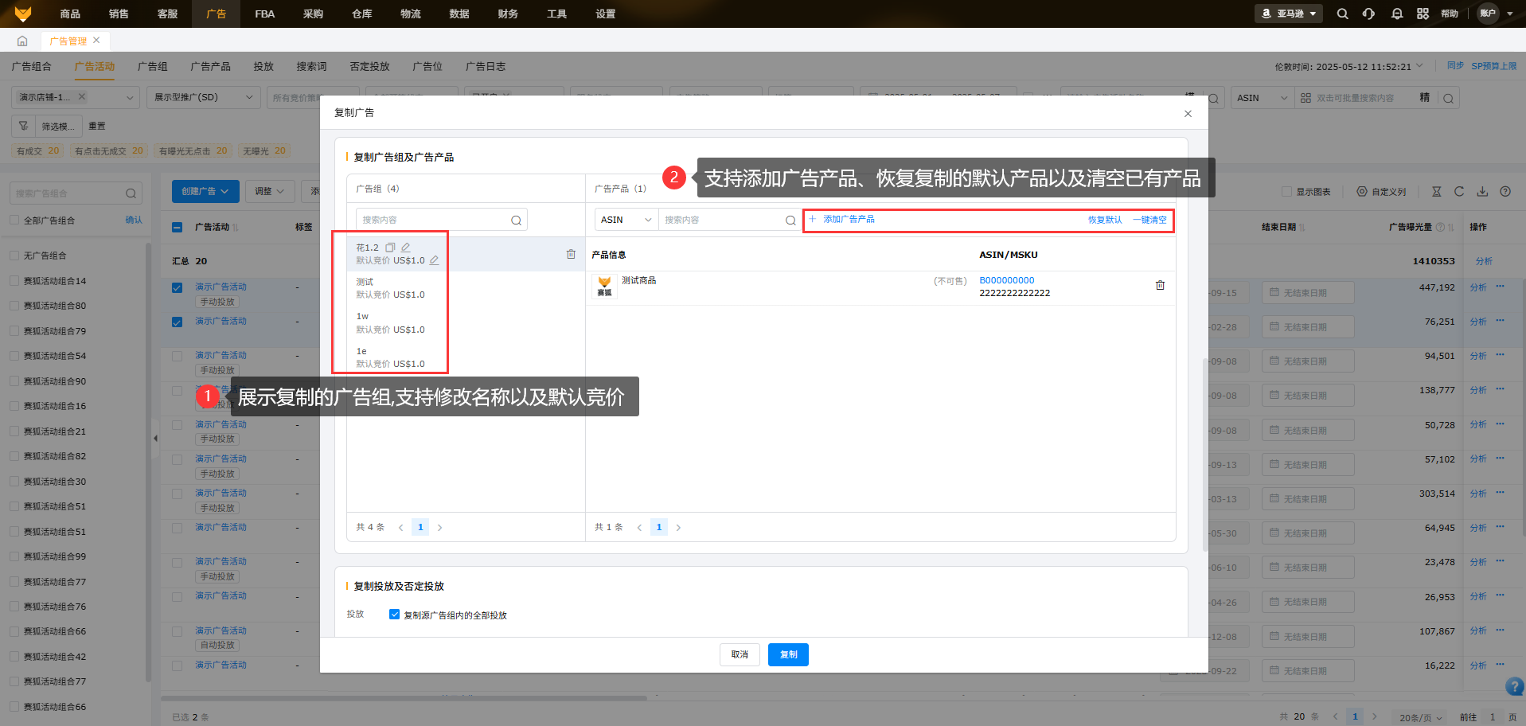Image resolution: width=1526 pixels, height=726 pixels.
Task: Toggle 显示图表 checkbox
Action: coord(1286,192)
